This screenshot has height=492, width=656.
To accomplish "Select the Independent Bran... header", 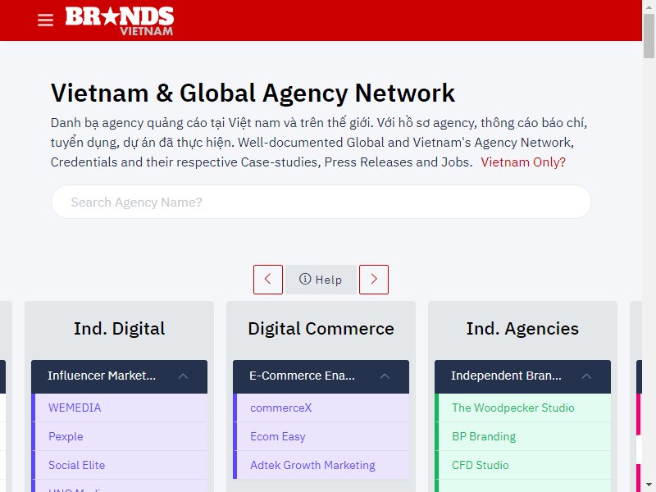I will tap(522, 376).
